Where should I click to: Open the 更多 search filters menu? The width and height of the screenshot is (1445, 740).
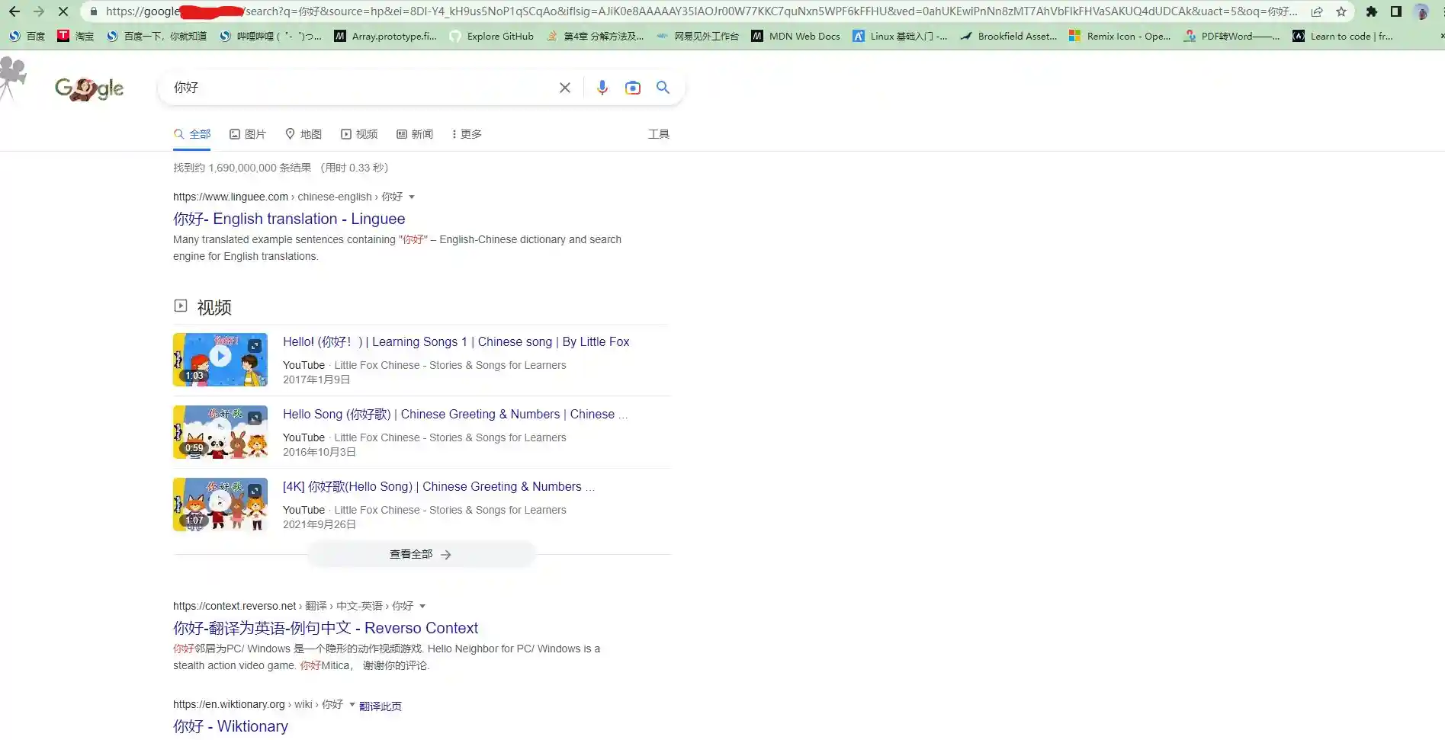[467, 134]
